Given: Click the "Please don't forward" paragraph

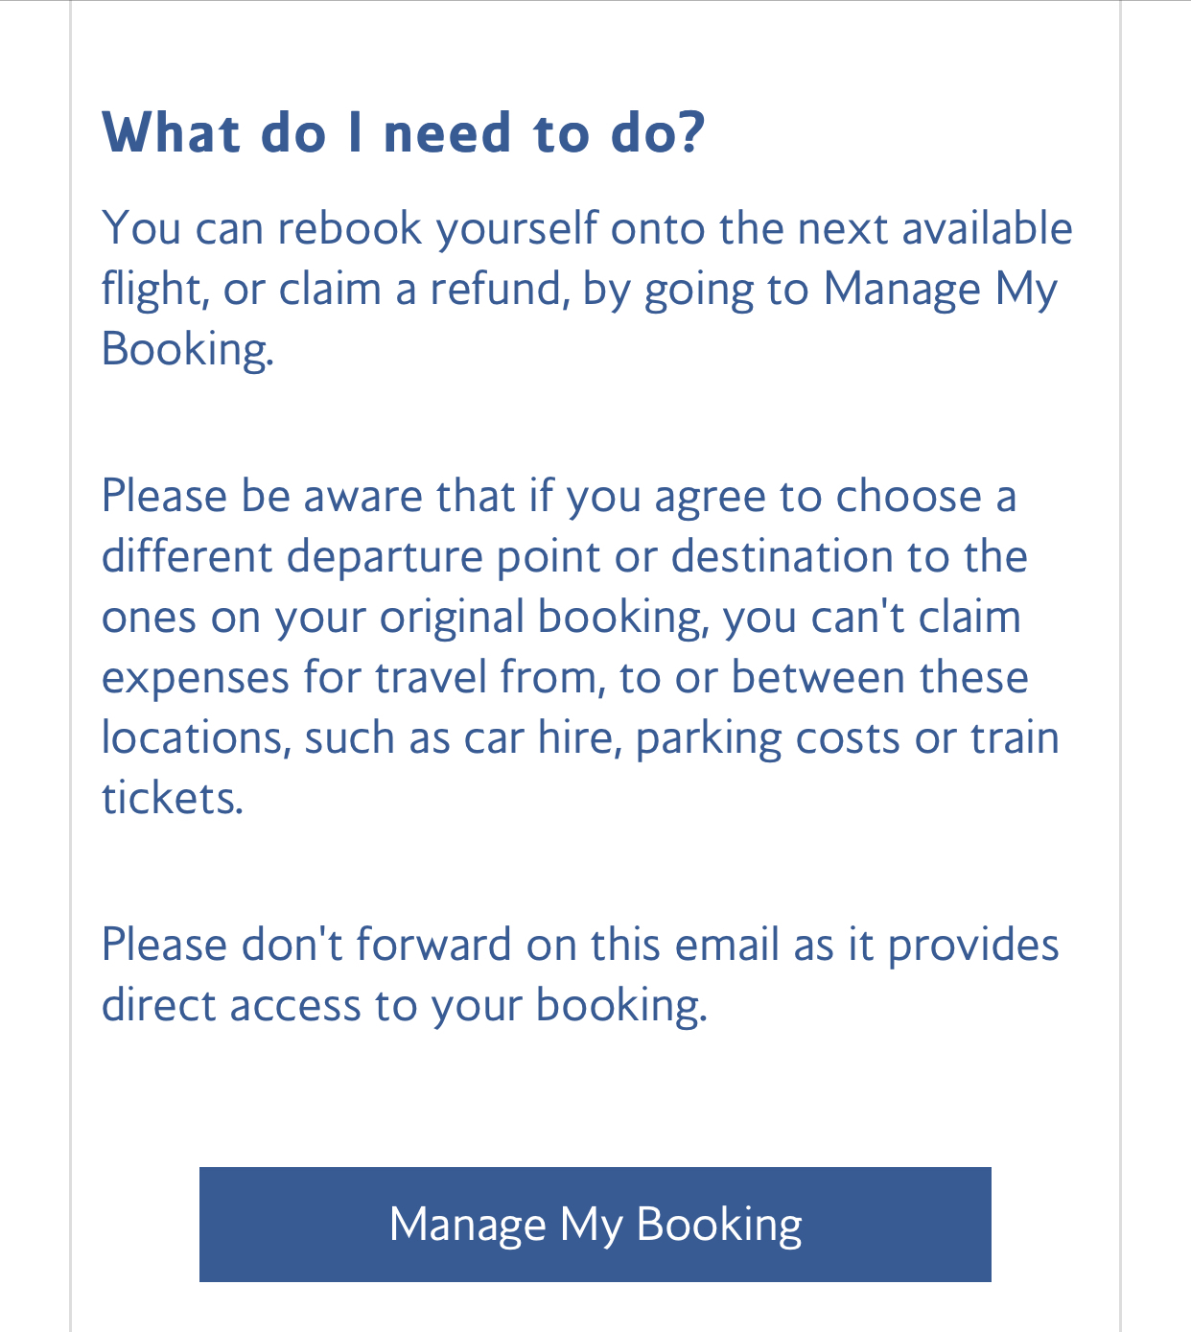Looking at the screenshot, I should pyautogui.click(x=580, y=975).
